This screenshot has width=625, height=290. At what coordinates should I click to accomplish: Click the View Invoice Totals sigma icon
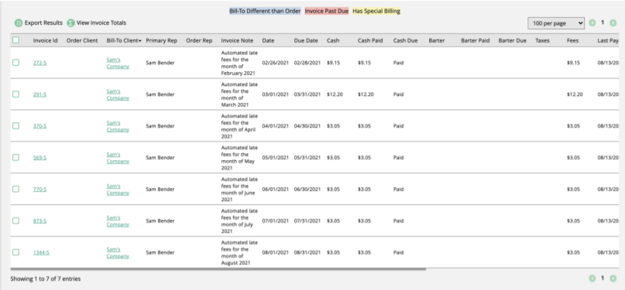click(x=71, y=23)
